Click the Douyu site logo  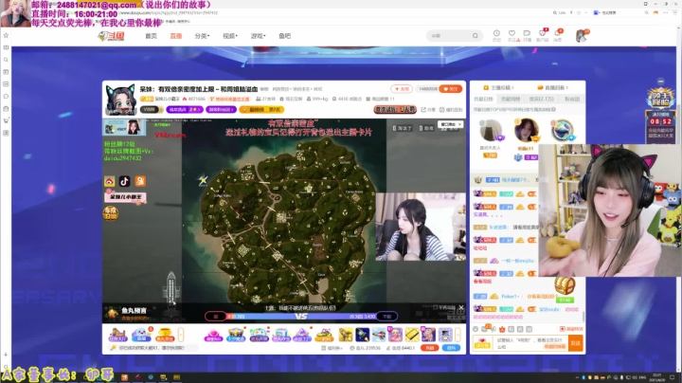coord(112,36)
